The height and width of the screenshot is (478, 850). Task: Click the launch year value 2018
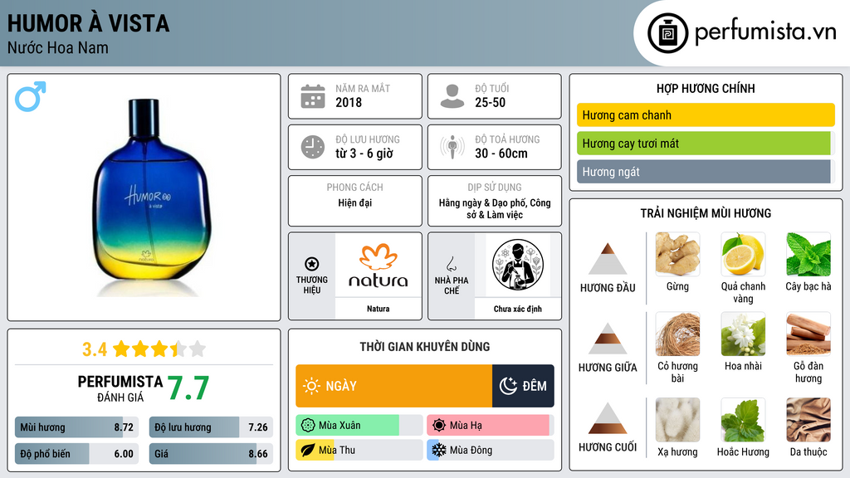tap(349, 102)
